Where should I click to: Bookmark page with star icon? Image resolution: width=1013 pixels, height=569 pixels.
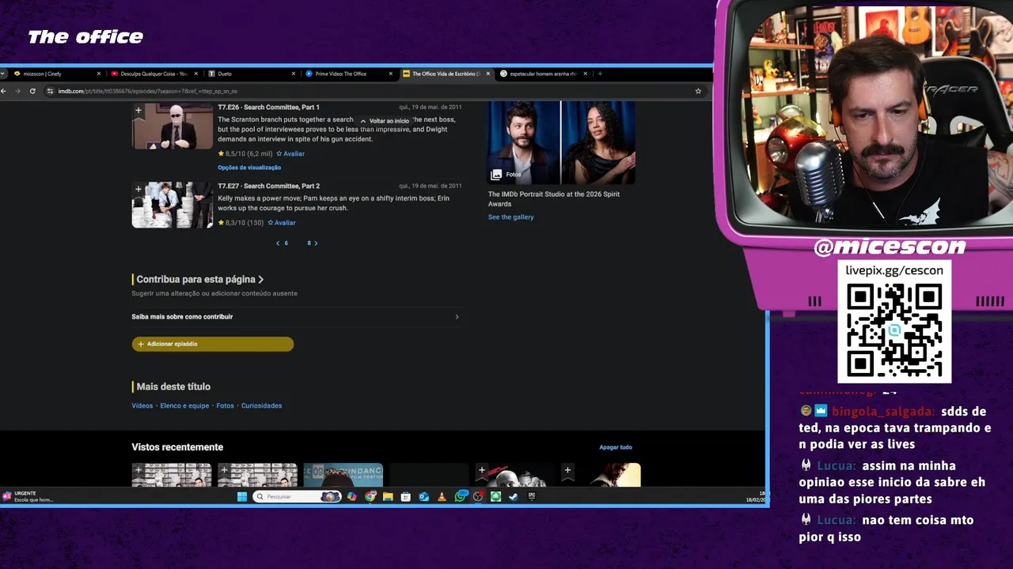tap(698, 91)
